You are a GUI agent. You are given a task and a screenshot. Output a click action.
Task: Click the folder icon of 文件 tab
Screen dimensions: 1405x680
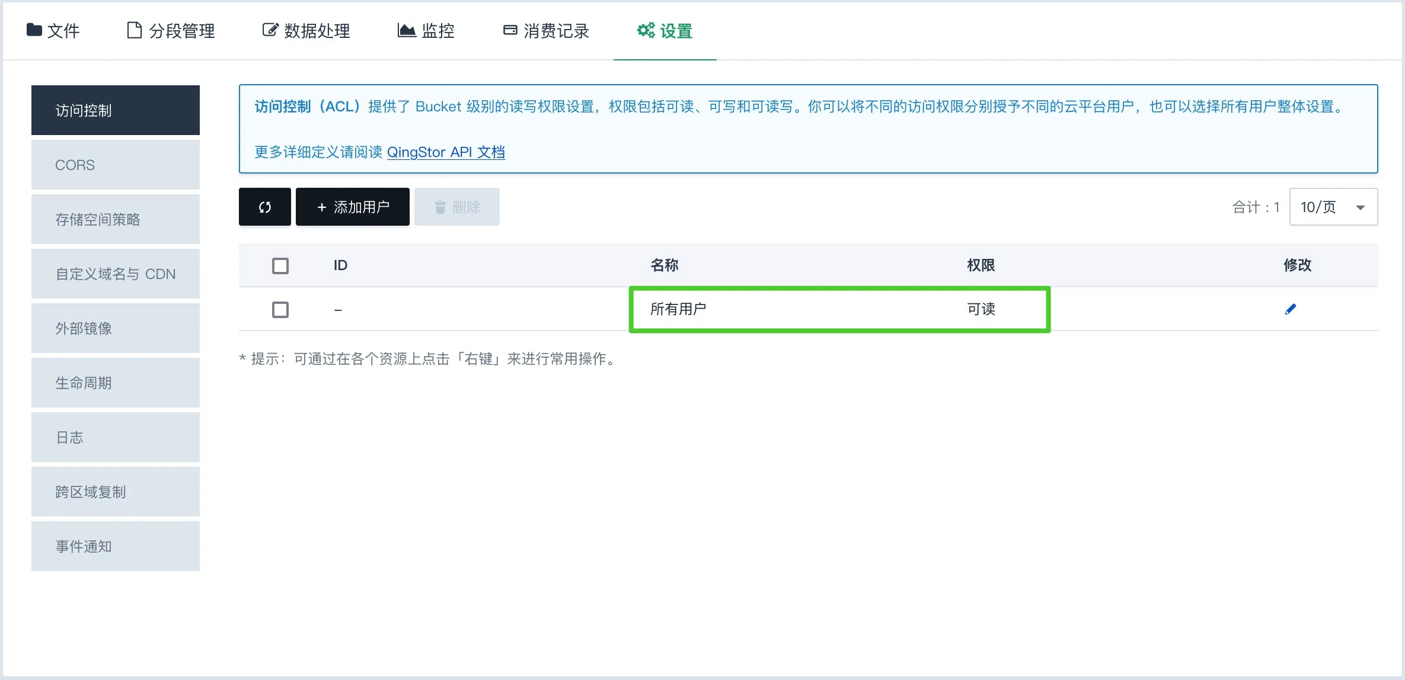tap(34, 30)
